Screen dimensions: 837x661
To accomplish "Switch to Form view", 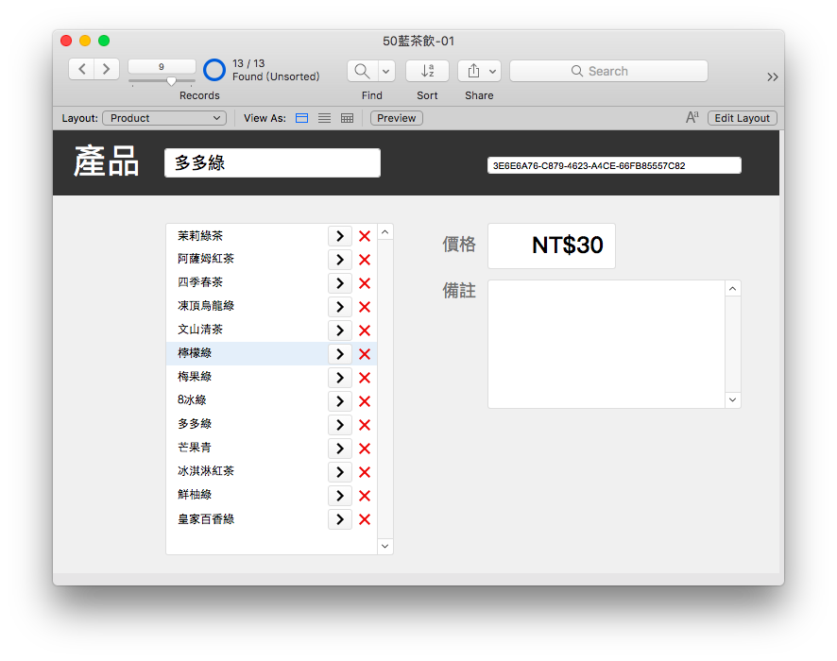I will click(301, 118).
